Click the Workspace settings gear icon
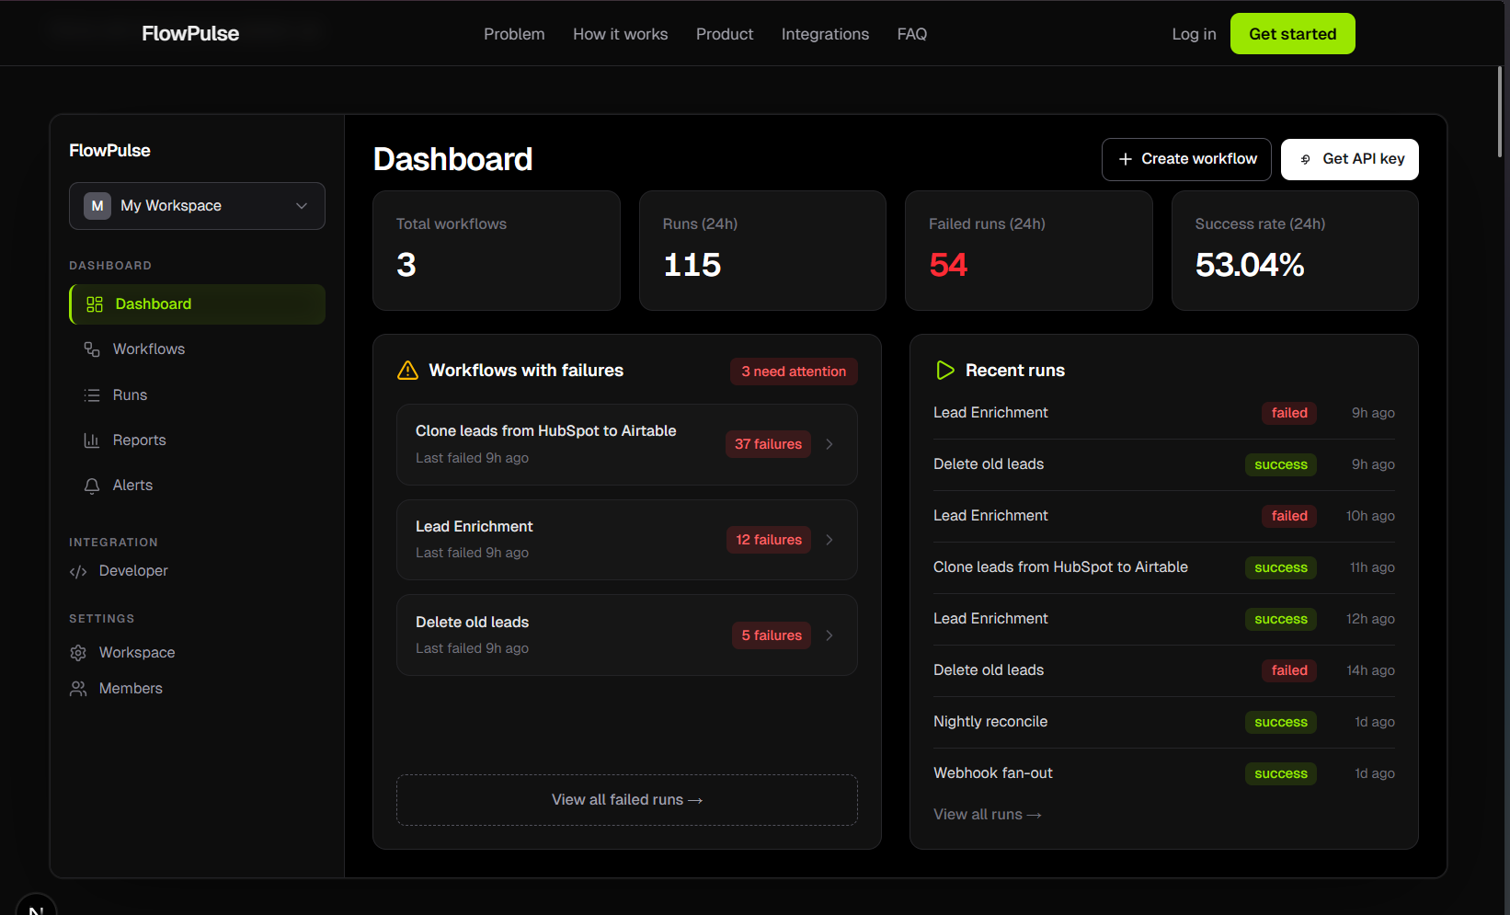1510x915 pixels. pyautogui.click(x=78, y=653)
